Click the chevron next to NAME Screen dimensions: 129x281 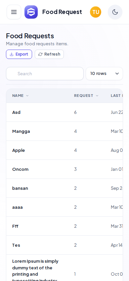point(27,96)
